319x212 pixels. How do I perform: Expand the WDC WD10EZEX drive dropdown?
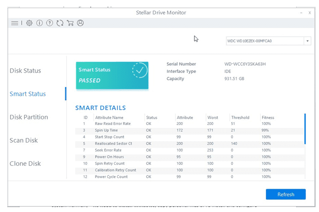(307, 41)
